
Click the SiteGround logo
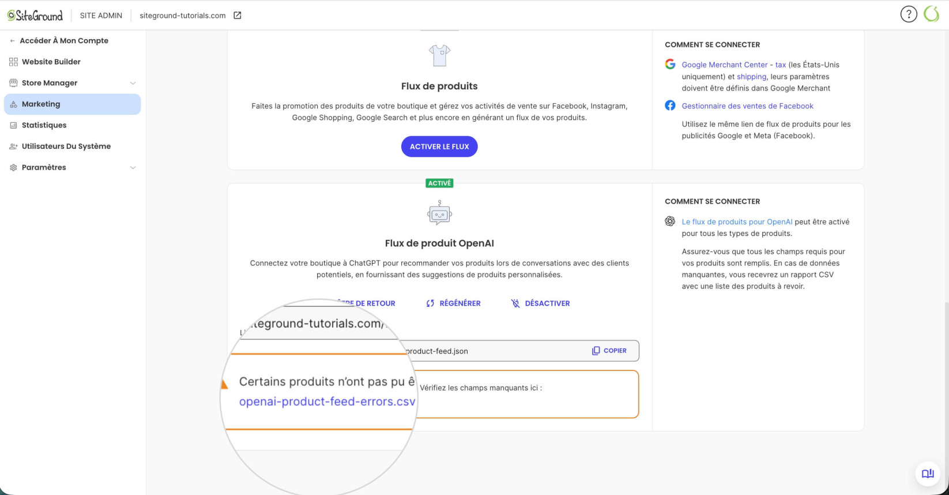pyautogui.click(x=35, y=16)
